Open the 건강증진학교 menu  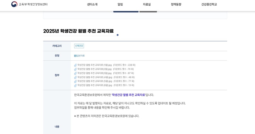[209, 4]
